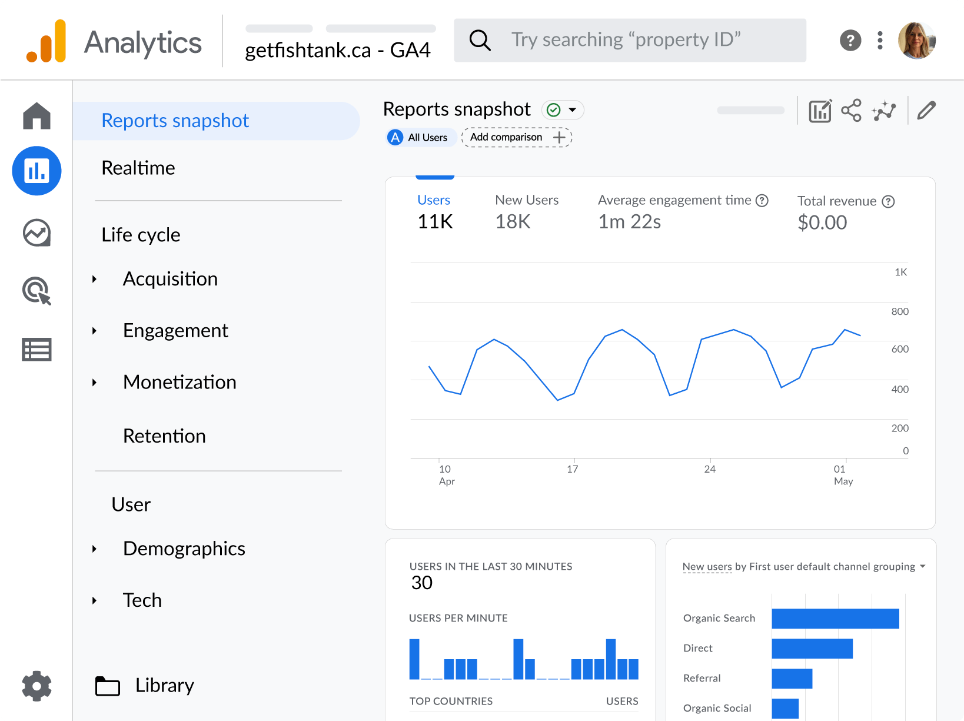Open the Reports snapshot status dropdown

562,109
